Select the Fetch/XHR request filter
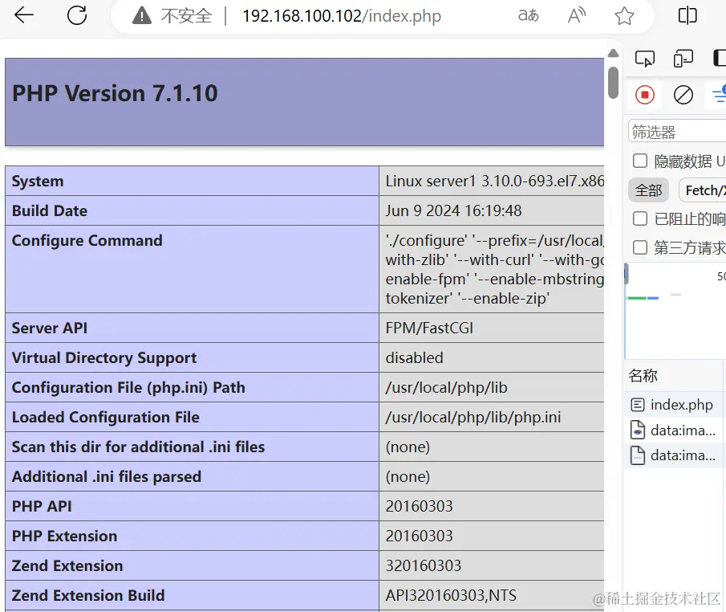This screenshot has height=612, width=726. click(704, 190)
